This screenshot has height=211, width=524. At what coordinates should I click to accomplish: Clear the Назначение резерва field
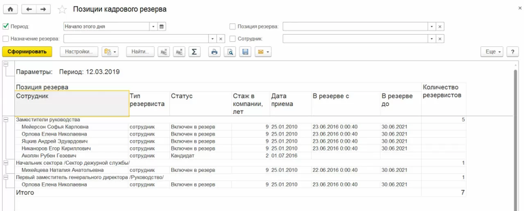coord(221,39)
